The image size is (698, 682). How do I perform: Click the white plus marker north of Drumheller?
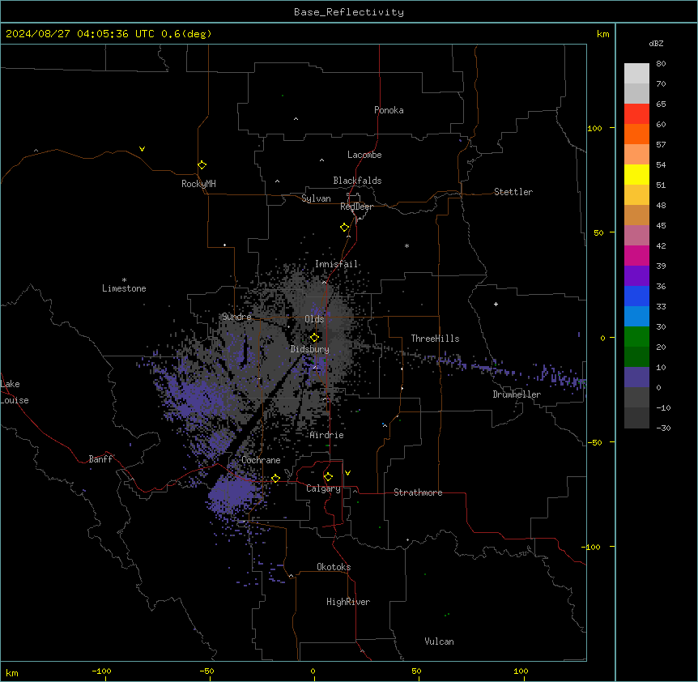496,304
